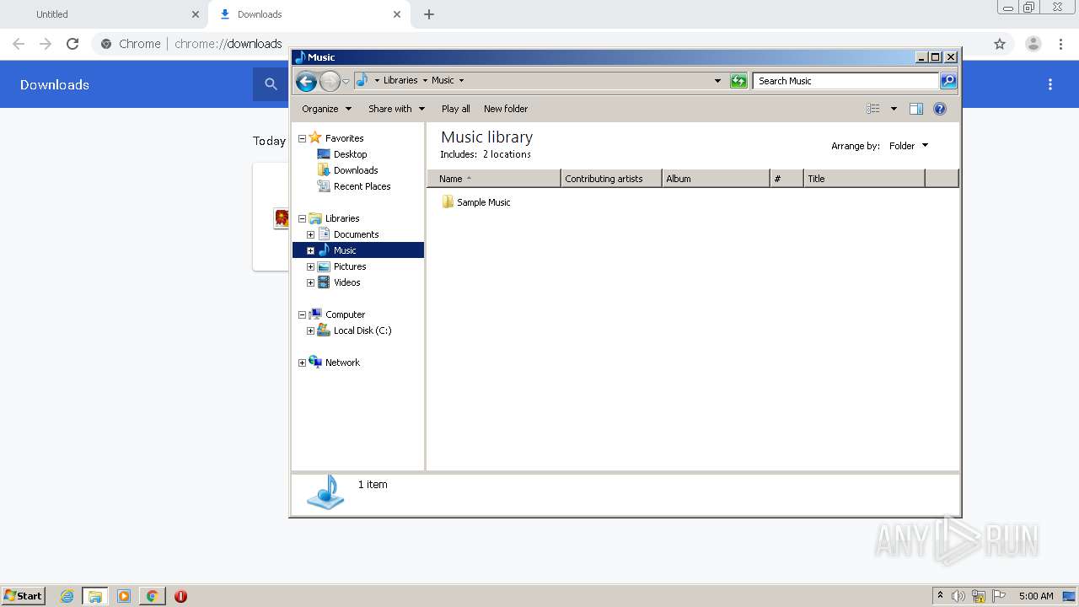The image size is (1079, 607).
Task: Expand Local Disk (C:) node
Action: (310, 330)
